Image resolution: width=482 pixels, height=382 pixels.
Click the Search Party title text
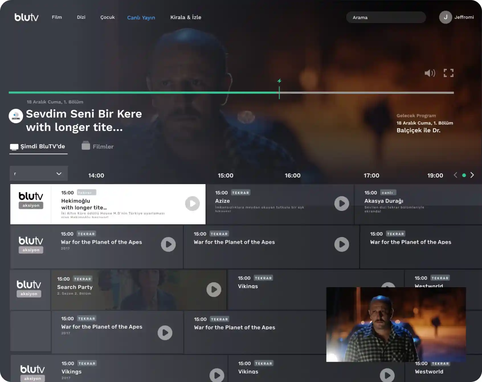point(75,287)
